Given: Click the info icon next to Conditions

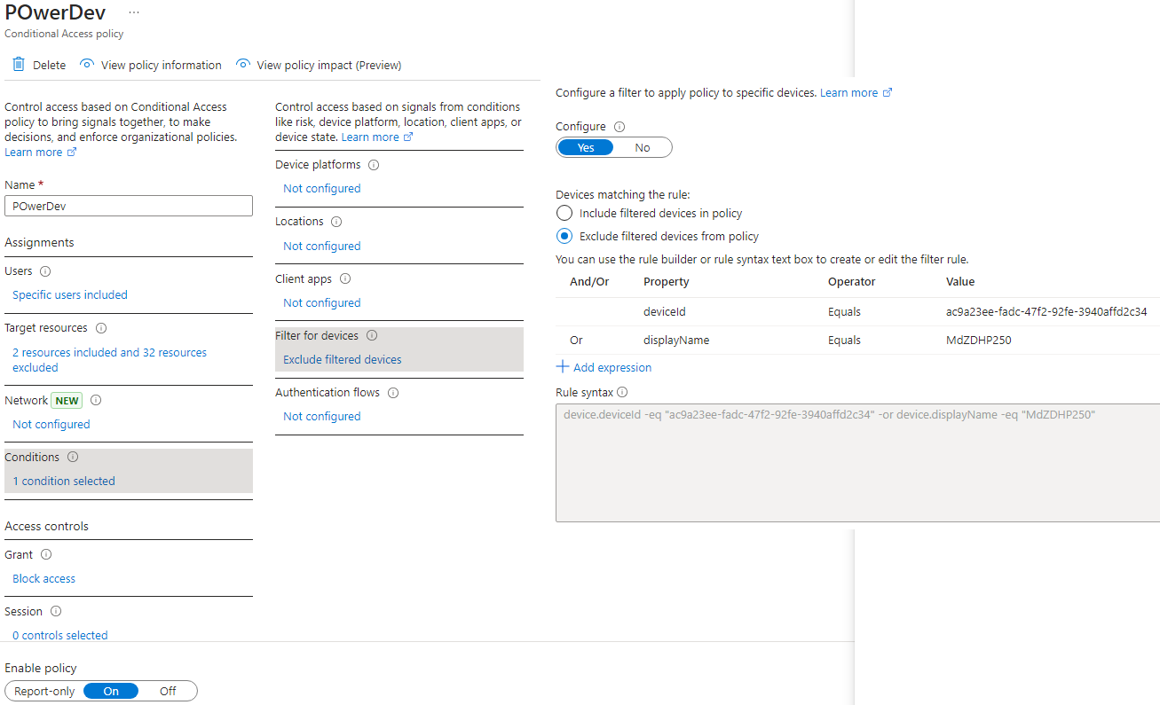Looking at the screenshot, I should click(x=73, y=458).
